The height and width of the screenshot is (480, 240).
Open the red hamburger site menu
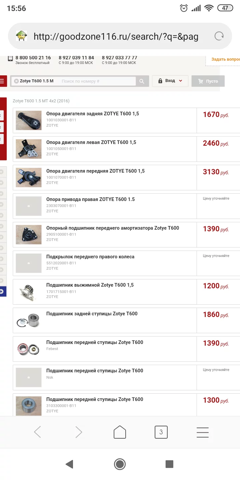click(x=3, y=81)
